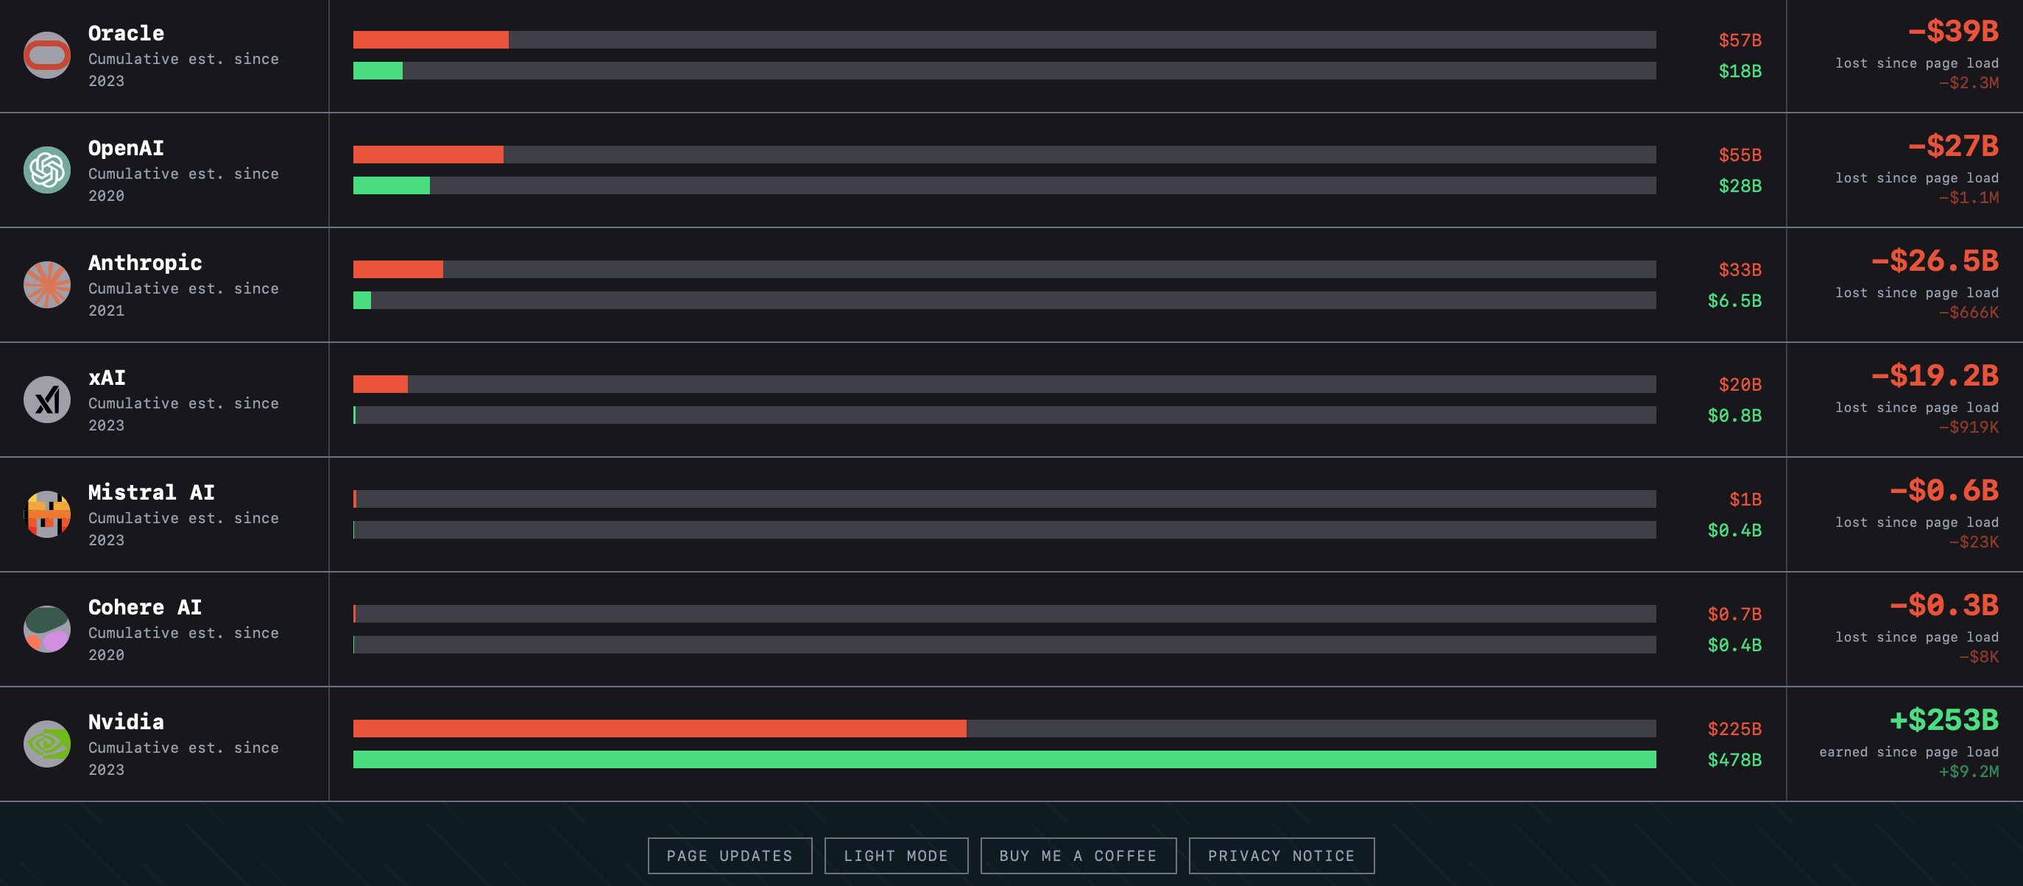The image size is (2023, 886).
Task: Click xAI's red spending bar
Action: (381, 383)
